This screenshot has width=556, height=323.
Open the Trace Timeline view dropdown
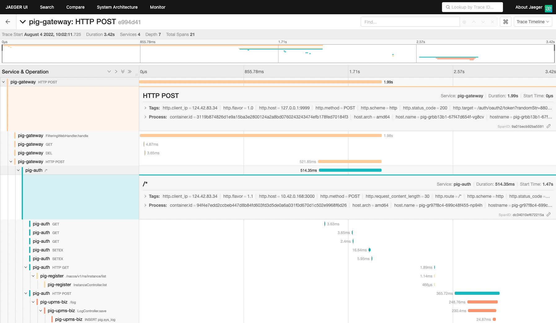click(x=533, y=22)
